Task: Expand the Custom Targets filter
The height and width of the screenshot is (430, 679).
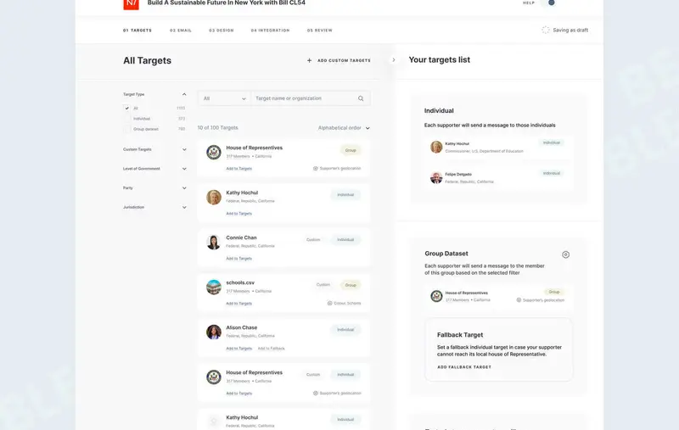Action: tap(184, 149)
